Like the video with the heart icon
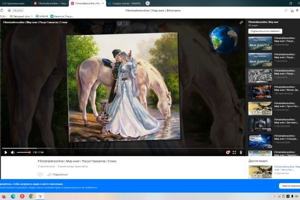 pyautogui.click(x=40, y=174)
